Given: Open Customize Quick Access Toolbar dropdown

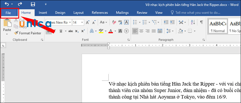Looking at the screenshot, I should (46, 4).
